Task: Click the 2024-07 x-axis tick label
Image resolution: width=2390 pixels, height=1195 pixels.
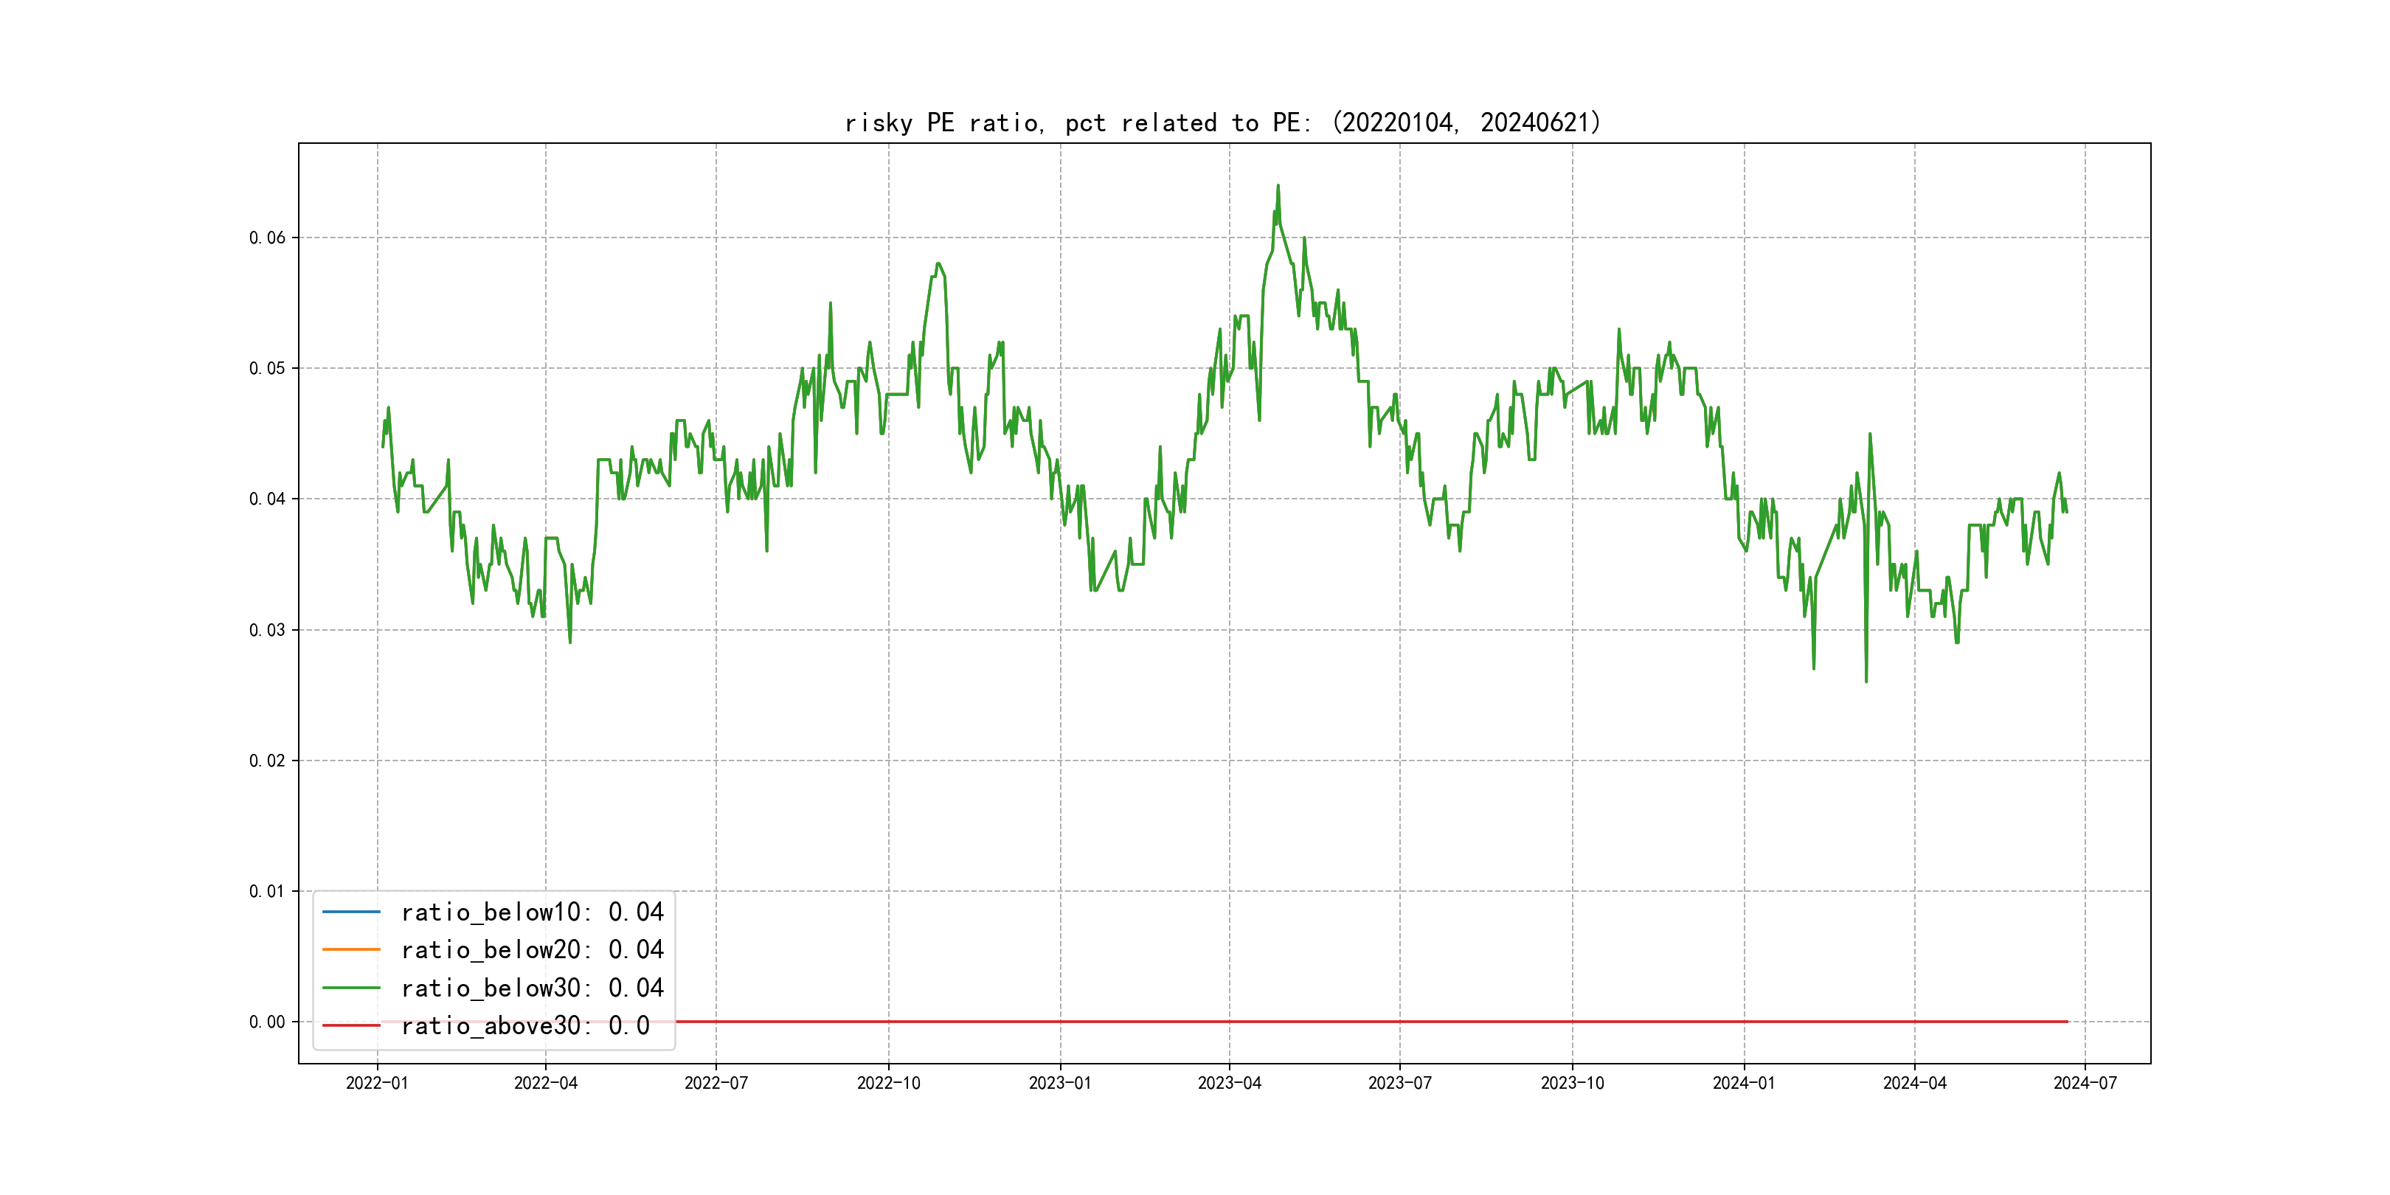Action: coord(2085,1083)
